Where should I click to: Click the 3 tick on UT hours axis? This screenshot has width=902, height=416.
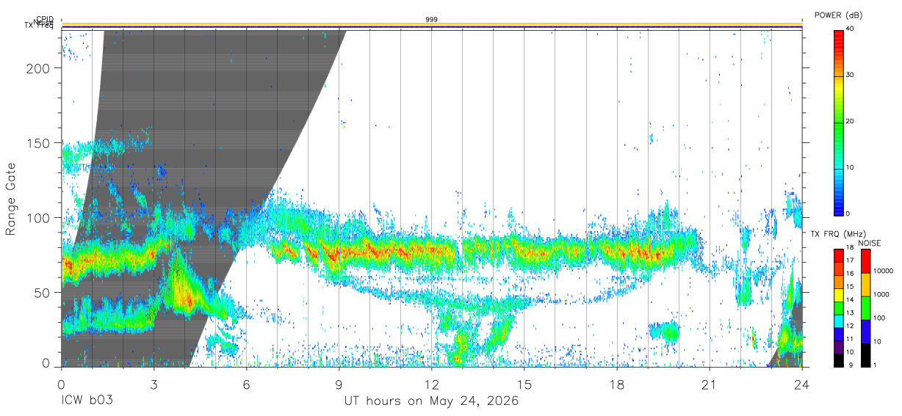pos(154,384)
